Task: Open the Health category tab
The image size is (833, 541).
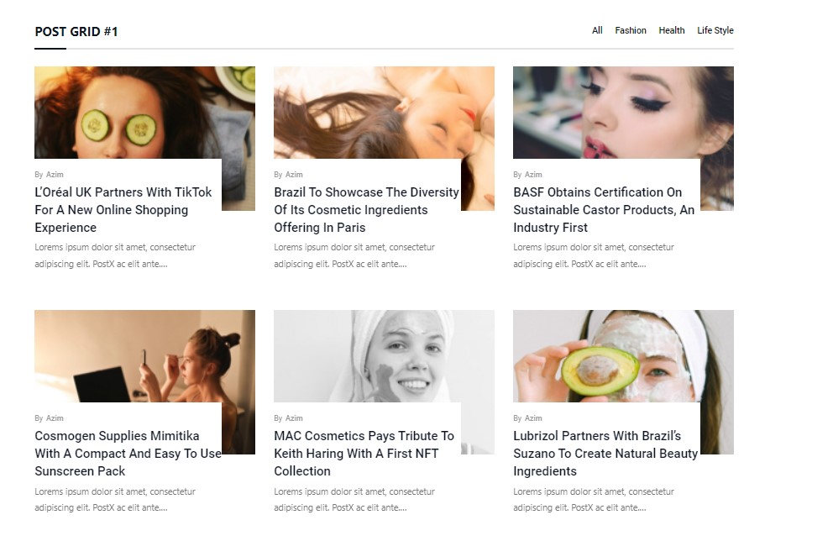Action: coord(671,30)
